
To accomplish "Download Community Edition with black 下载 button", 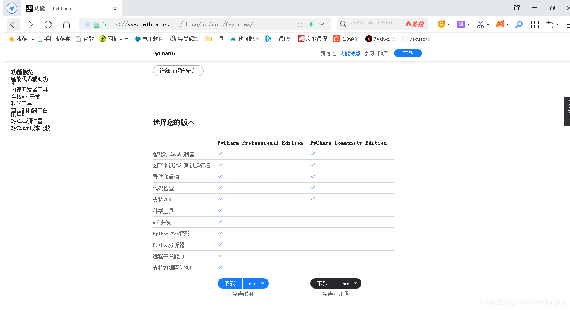I will (323, 283).
